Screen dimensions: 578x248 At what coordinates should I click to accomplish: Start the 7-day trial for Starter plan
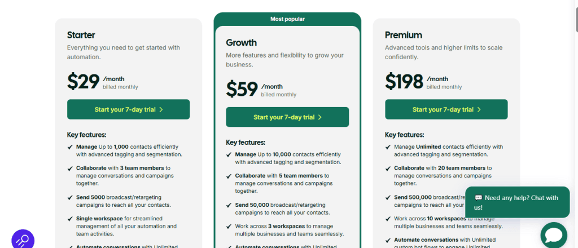128,109
